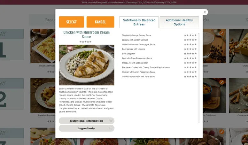The image size is (248, 145).
Task: Close the meal details popup with X
Action: [205, 12]
